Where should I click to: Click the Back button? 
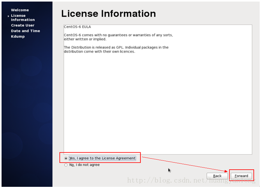(x=217, y=176)
